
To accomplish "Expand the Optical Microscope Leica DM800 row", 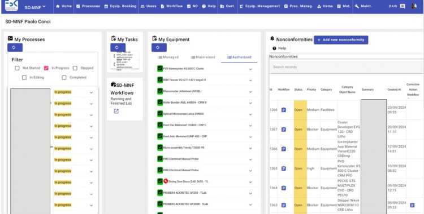I will click(x=250, y=114).
